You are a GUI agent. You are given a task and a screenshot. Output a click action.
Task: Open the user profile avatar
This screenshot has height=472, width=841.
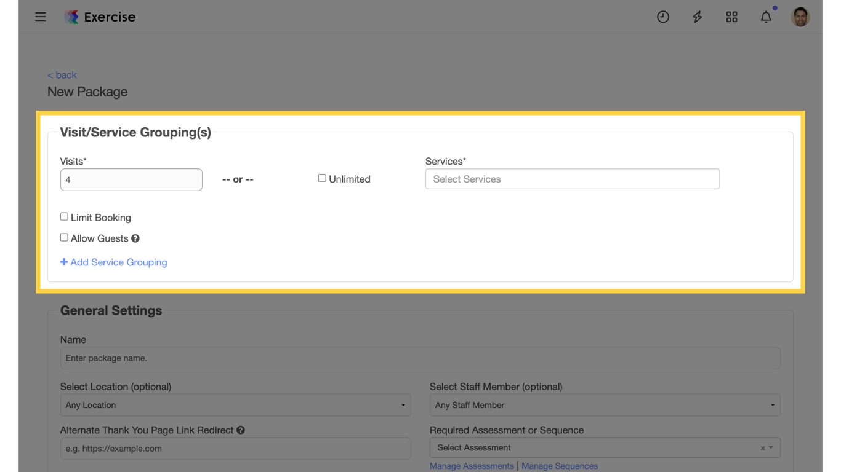point(800,17)
